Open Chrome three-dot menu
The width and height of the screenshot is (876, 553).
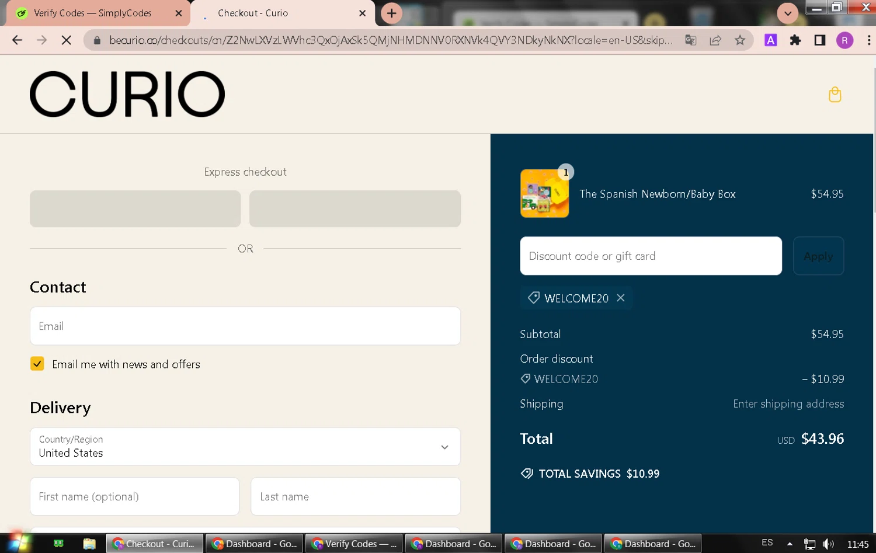pos(868,40)
